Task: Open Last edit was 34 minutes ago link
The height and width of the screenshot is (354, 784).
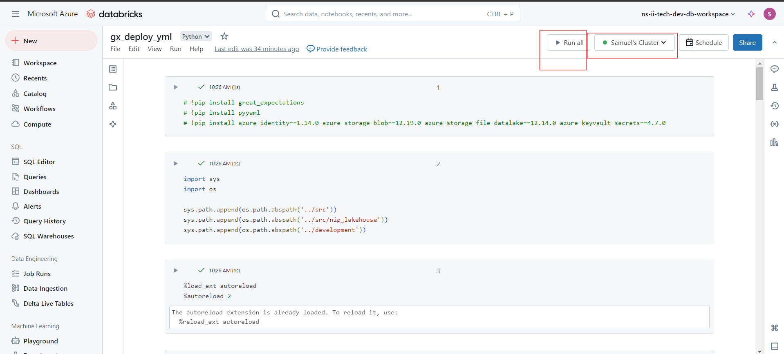Action: pos(257,49)
